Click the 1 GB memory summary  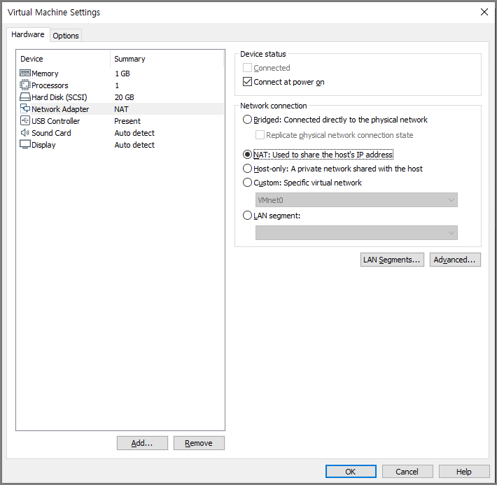click(122, 73)
